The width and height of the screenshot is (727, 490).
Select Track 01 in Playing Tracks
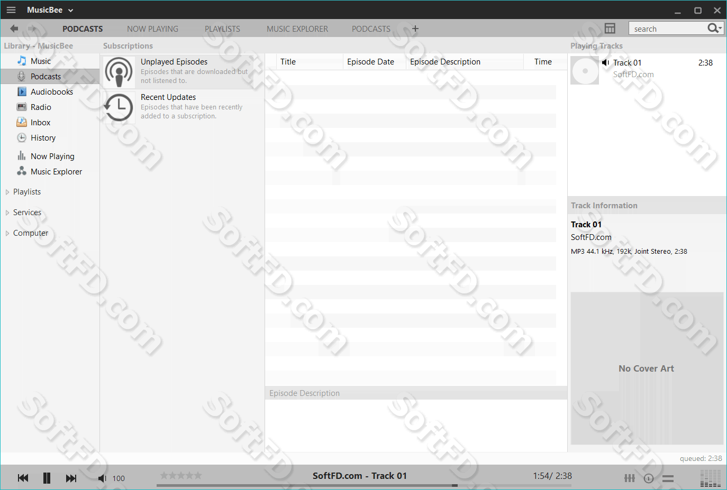628,63
